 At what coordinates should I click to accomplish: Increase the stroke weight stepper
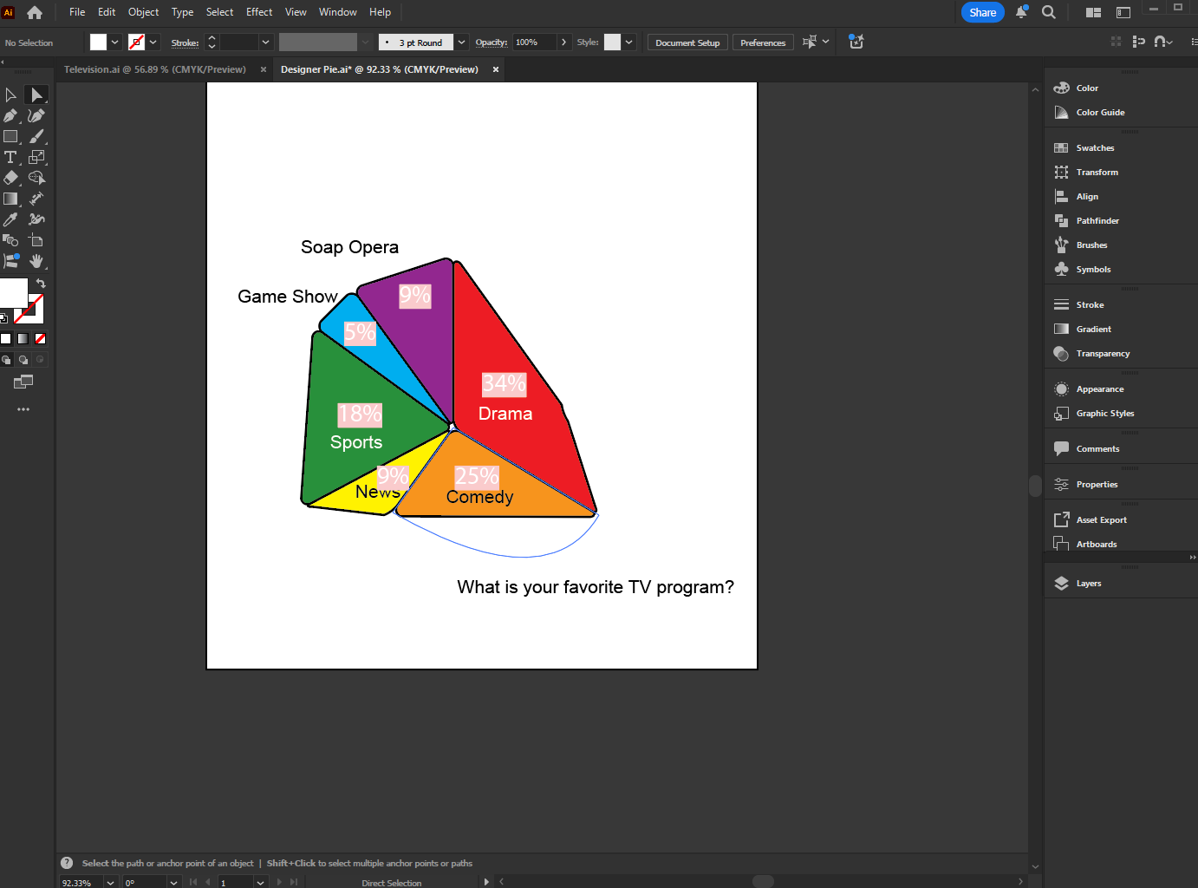tap(212, 37)
